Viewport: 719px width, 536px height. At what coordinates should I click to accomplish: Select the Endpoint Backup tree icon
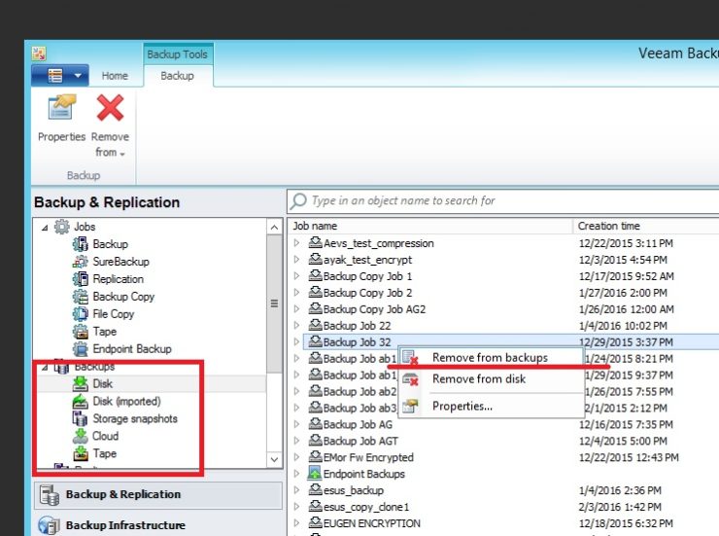tap(81, 349)
